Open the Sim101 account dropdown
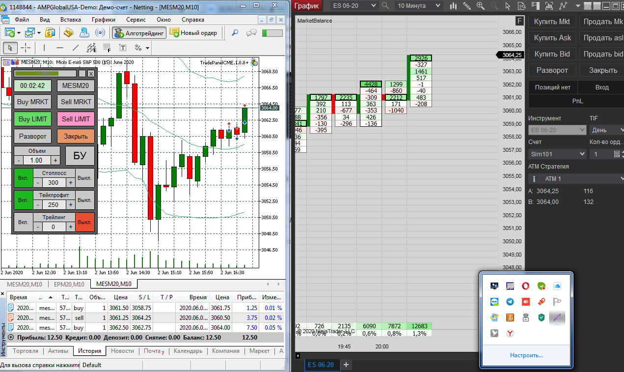This screenshot has width=624, height=372. point(557,154)
